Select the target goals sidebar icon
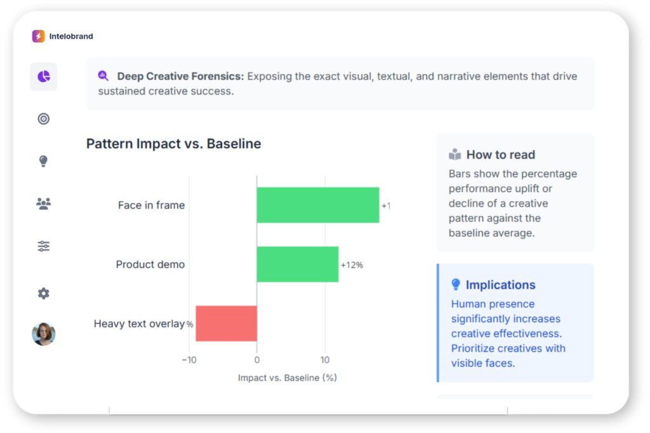650x433 pixels. (43, 119)
